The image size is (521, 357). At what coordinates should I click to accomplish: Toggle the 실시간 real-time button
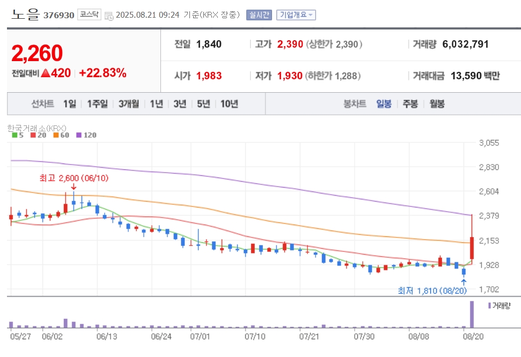click(x=259, y=15)
